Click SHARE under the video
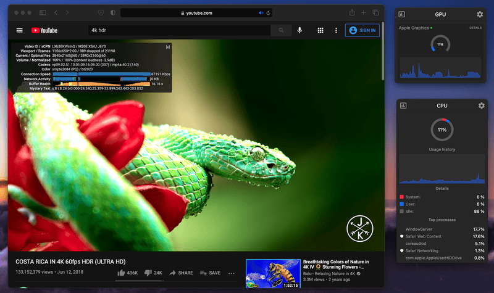 click(x=182, y=273)
